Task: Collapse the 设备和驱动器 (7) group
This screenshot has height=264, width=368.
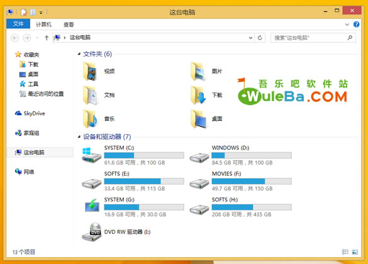Action: (79, 137)
